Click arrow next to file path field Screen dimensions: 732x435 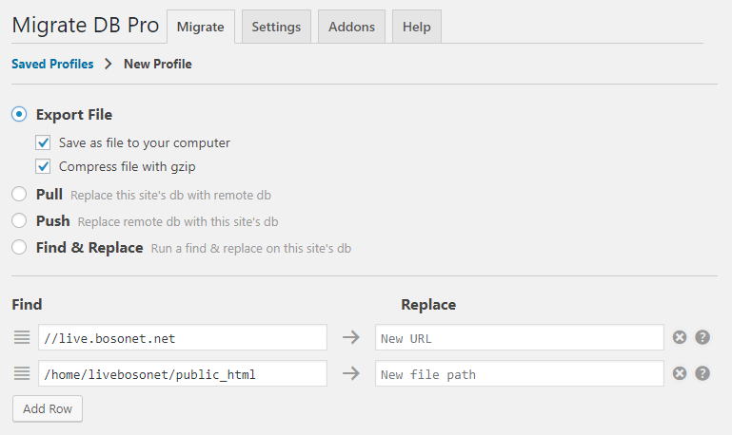[351, 373]
